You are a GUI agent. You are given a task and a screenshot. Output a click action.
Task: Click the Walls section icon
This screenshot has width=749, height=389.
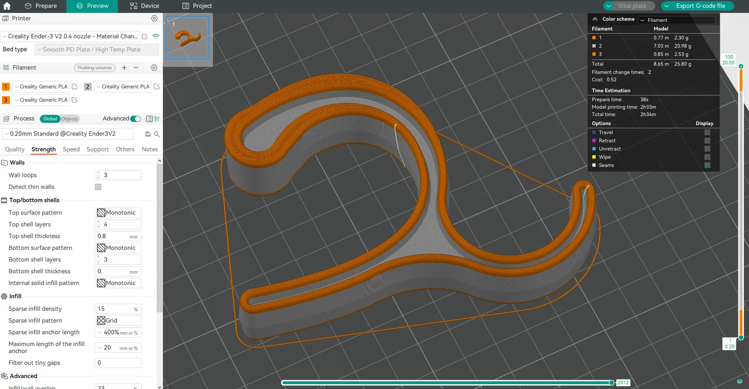[4, 163]
